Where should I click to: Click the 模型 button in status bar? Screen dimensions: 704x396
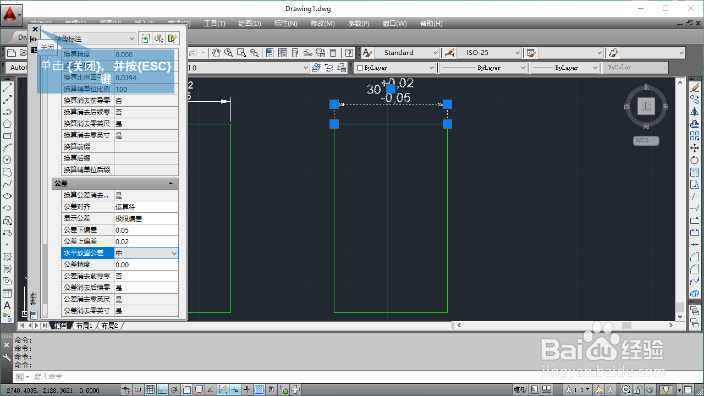520,390
